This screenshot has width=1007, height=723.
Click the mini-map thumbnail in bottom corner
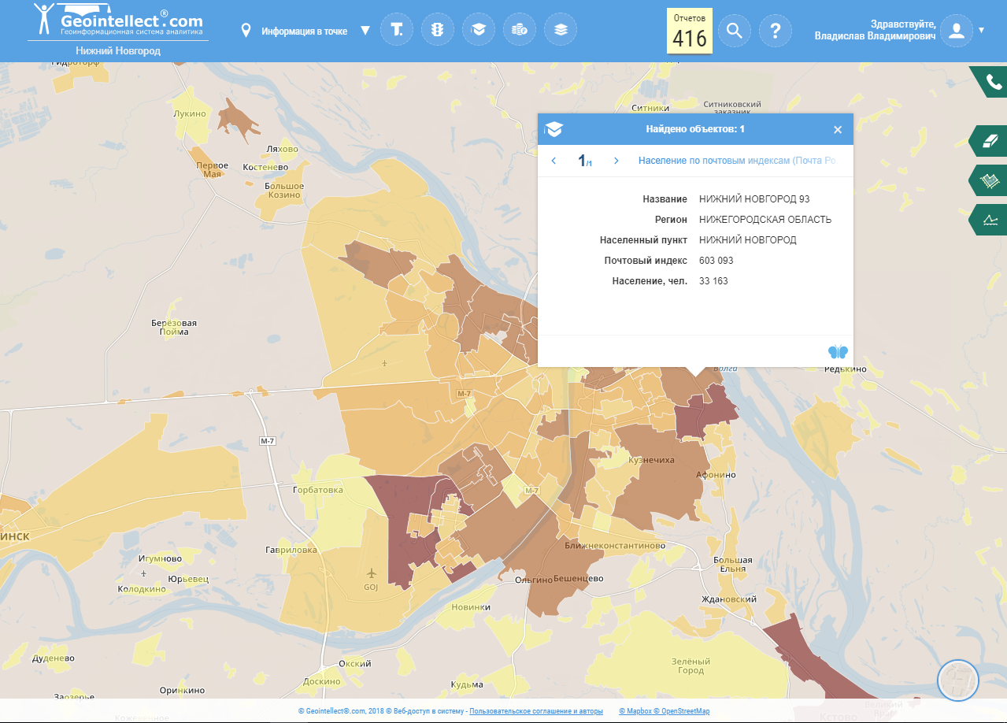957,680
